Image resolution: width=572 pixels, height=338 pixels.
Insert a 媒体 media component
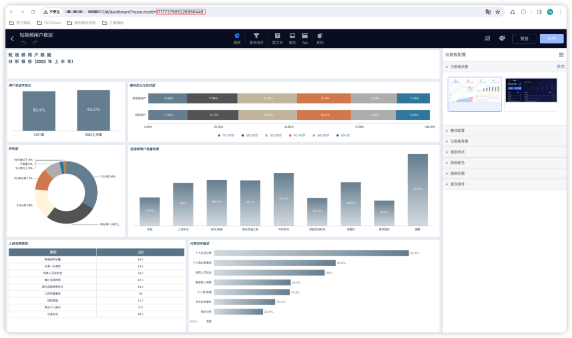[x=292, y=38]
